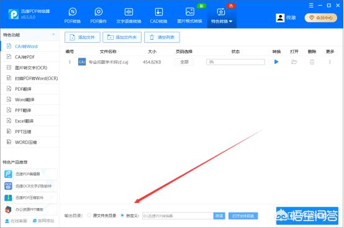Viewport: 344px width, 228px height.
Task: Click the 清空列表 button
Action: (x=162, y=37)
